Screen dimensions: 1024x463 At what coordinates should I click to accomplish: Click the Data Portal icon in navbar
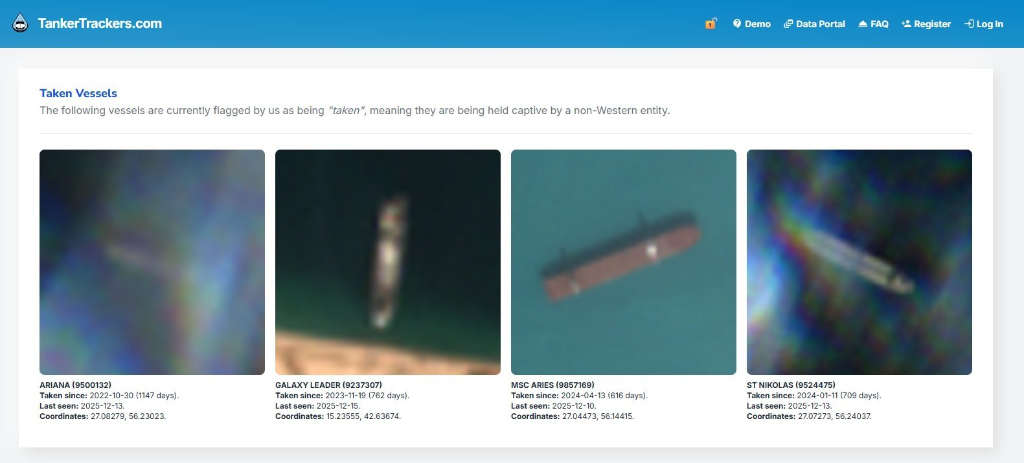(788, 24)
